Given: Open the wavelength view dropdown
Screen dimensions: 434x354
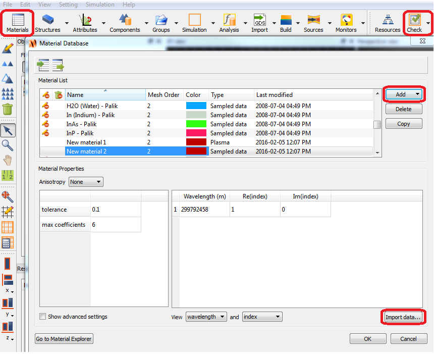Looking at the screenshot, I should [206, 317].
